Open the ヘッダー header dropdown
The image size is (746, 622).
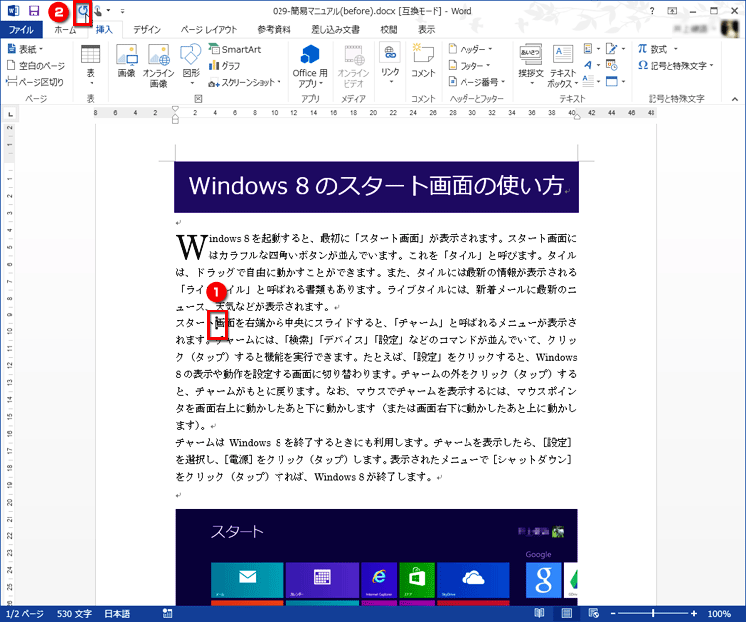(x=470, y=49)
